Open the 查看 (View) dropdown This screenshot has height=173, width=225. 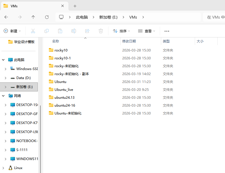pos(147,31)
